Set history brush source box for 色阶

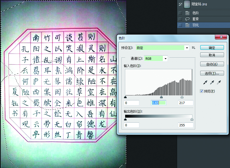click(180, 13)
